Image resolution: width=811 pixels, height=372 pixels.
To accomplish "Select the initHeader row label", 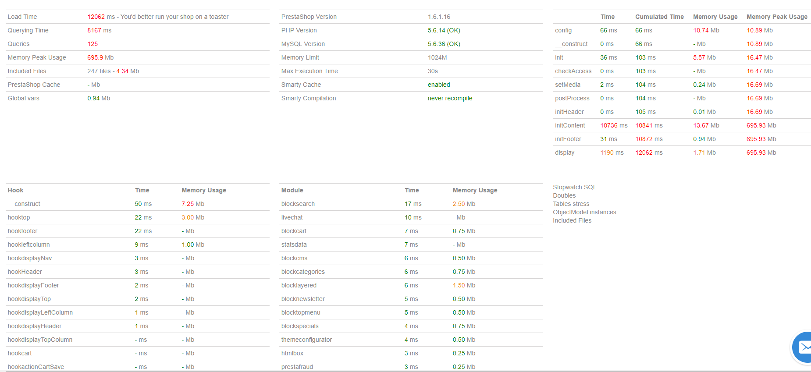I will (x=569, y=112).
